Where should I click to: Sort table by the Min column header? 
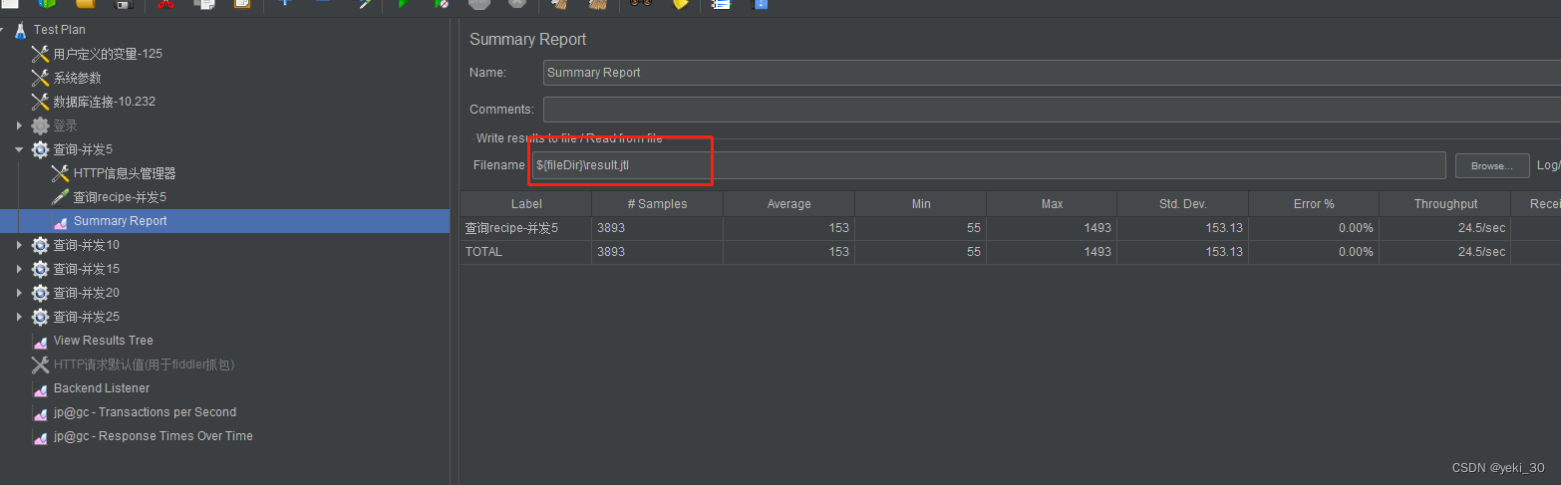pos(920,203)
